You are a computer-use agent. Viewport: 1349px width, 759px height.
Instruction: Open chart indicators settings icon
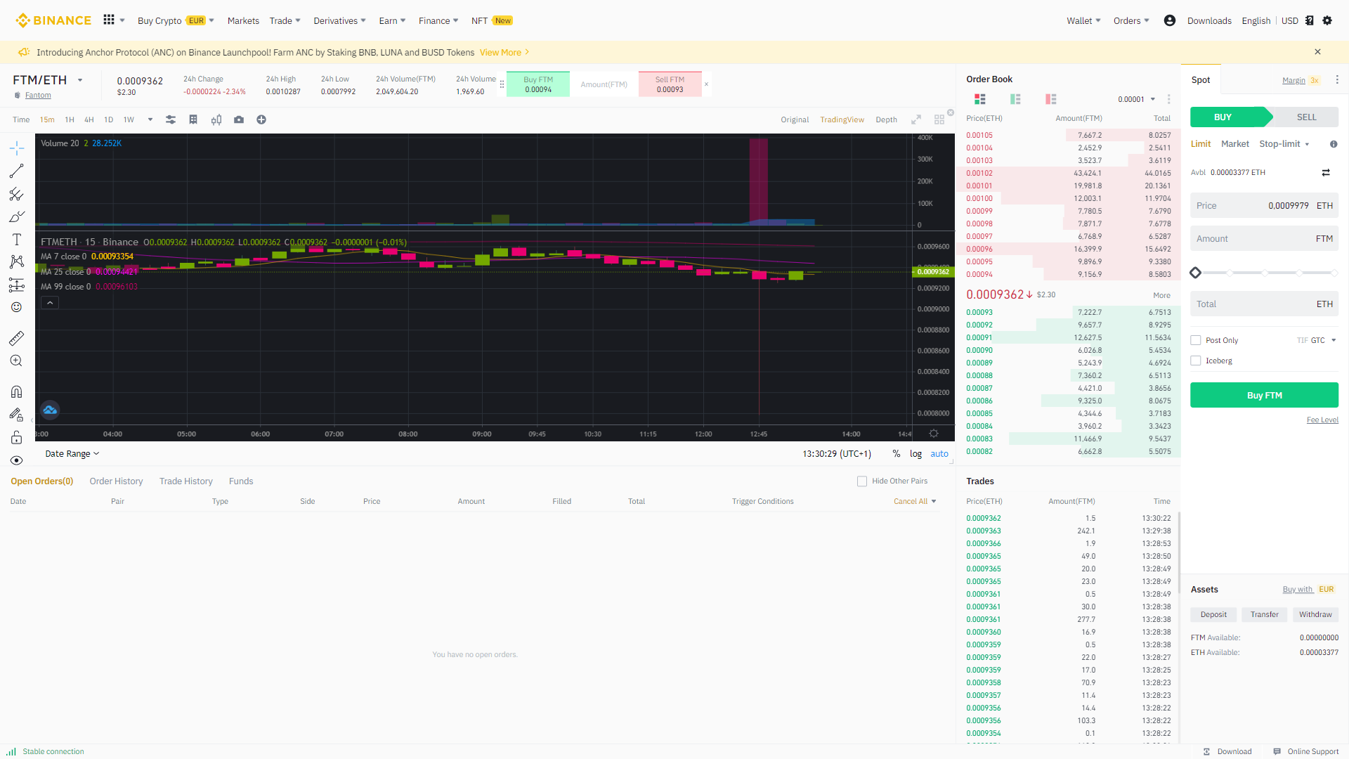click(x=170, y=119)
